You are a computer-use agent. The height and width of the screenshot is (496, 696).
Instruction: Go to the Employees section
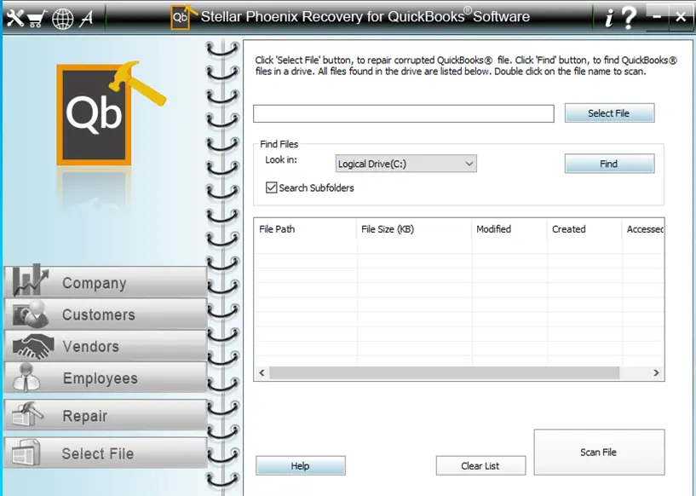pyautogui.click(x=106, y=378)
